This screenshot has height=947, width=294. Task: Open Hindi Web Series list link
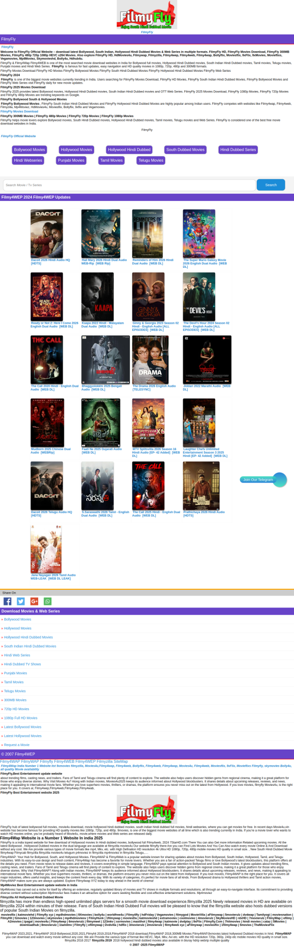(x=17, y=655)
